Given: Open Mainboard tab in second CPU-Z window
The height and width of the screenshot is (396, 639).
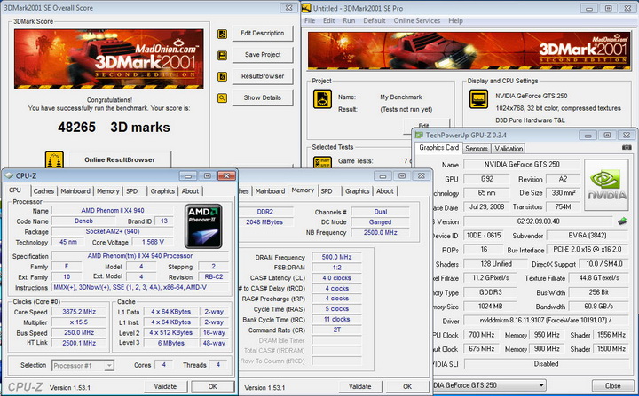Looking at the screenshot, I should point(270,190).
